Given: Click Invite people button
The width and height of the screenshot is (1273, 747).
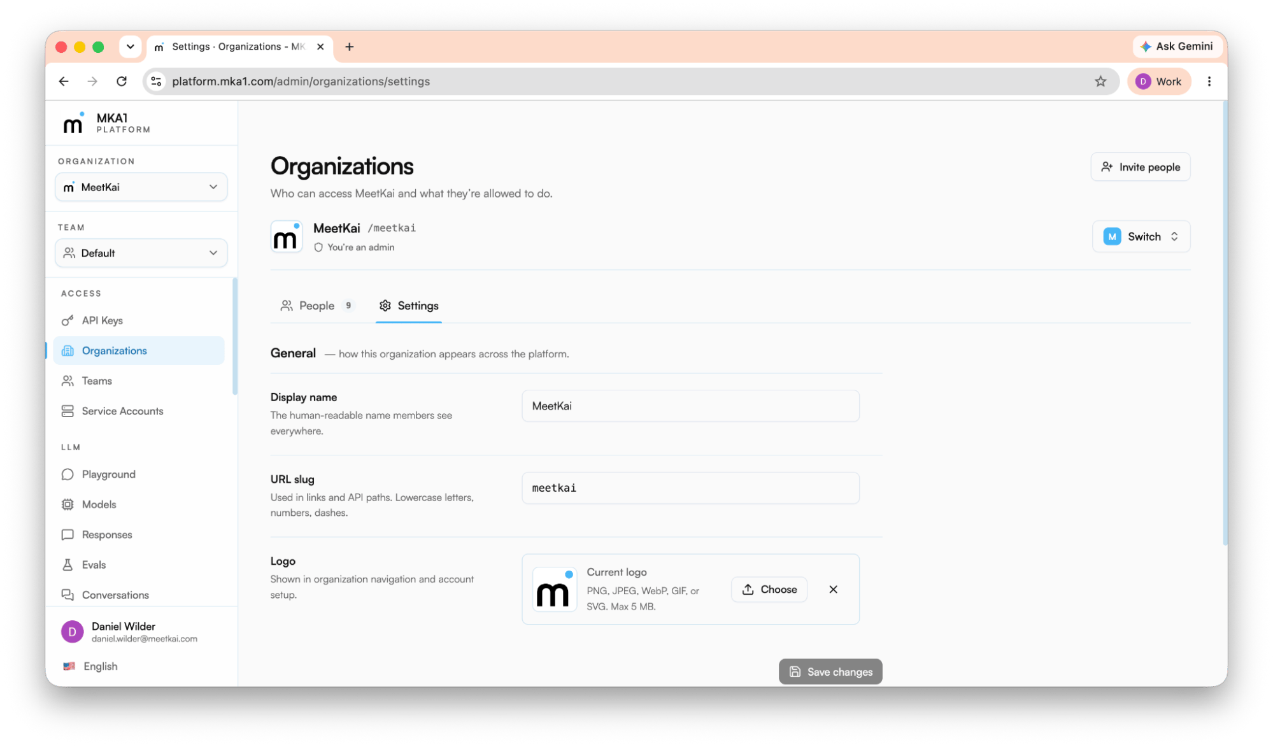Looking at the screenshot, I should [1140, 167].
